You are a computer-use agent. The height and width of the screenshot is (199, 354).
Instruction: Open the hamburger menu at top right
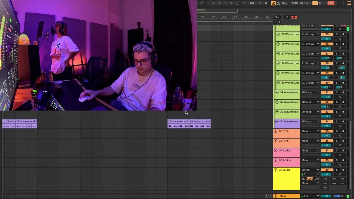tap(349, 3)
